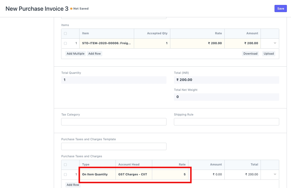Image resolution: width=291 pixels, height=188 pixels.
Task: Click the Save button
Action: [x=280, y=9]
